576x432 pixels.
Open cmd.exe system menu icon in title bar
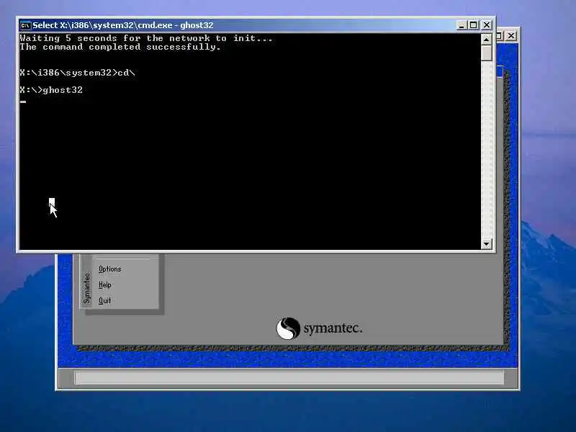click(25, 25)
